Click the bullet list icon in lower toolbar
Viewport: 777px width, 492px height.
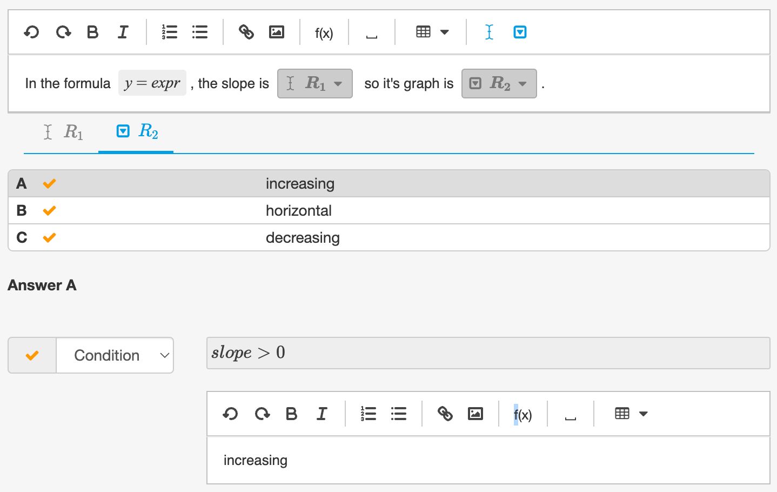399,414
